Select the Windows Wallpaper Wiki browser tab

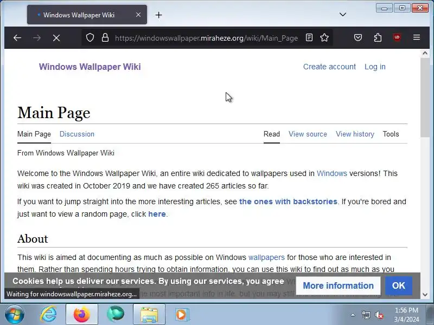[x=87, y=15]
